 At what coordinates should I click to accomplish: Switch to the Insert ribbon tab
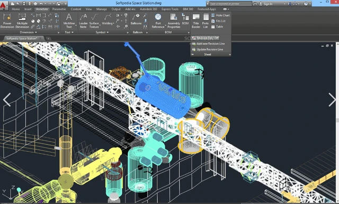tap(28, 9)
